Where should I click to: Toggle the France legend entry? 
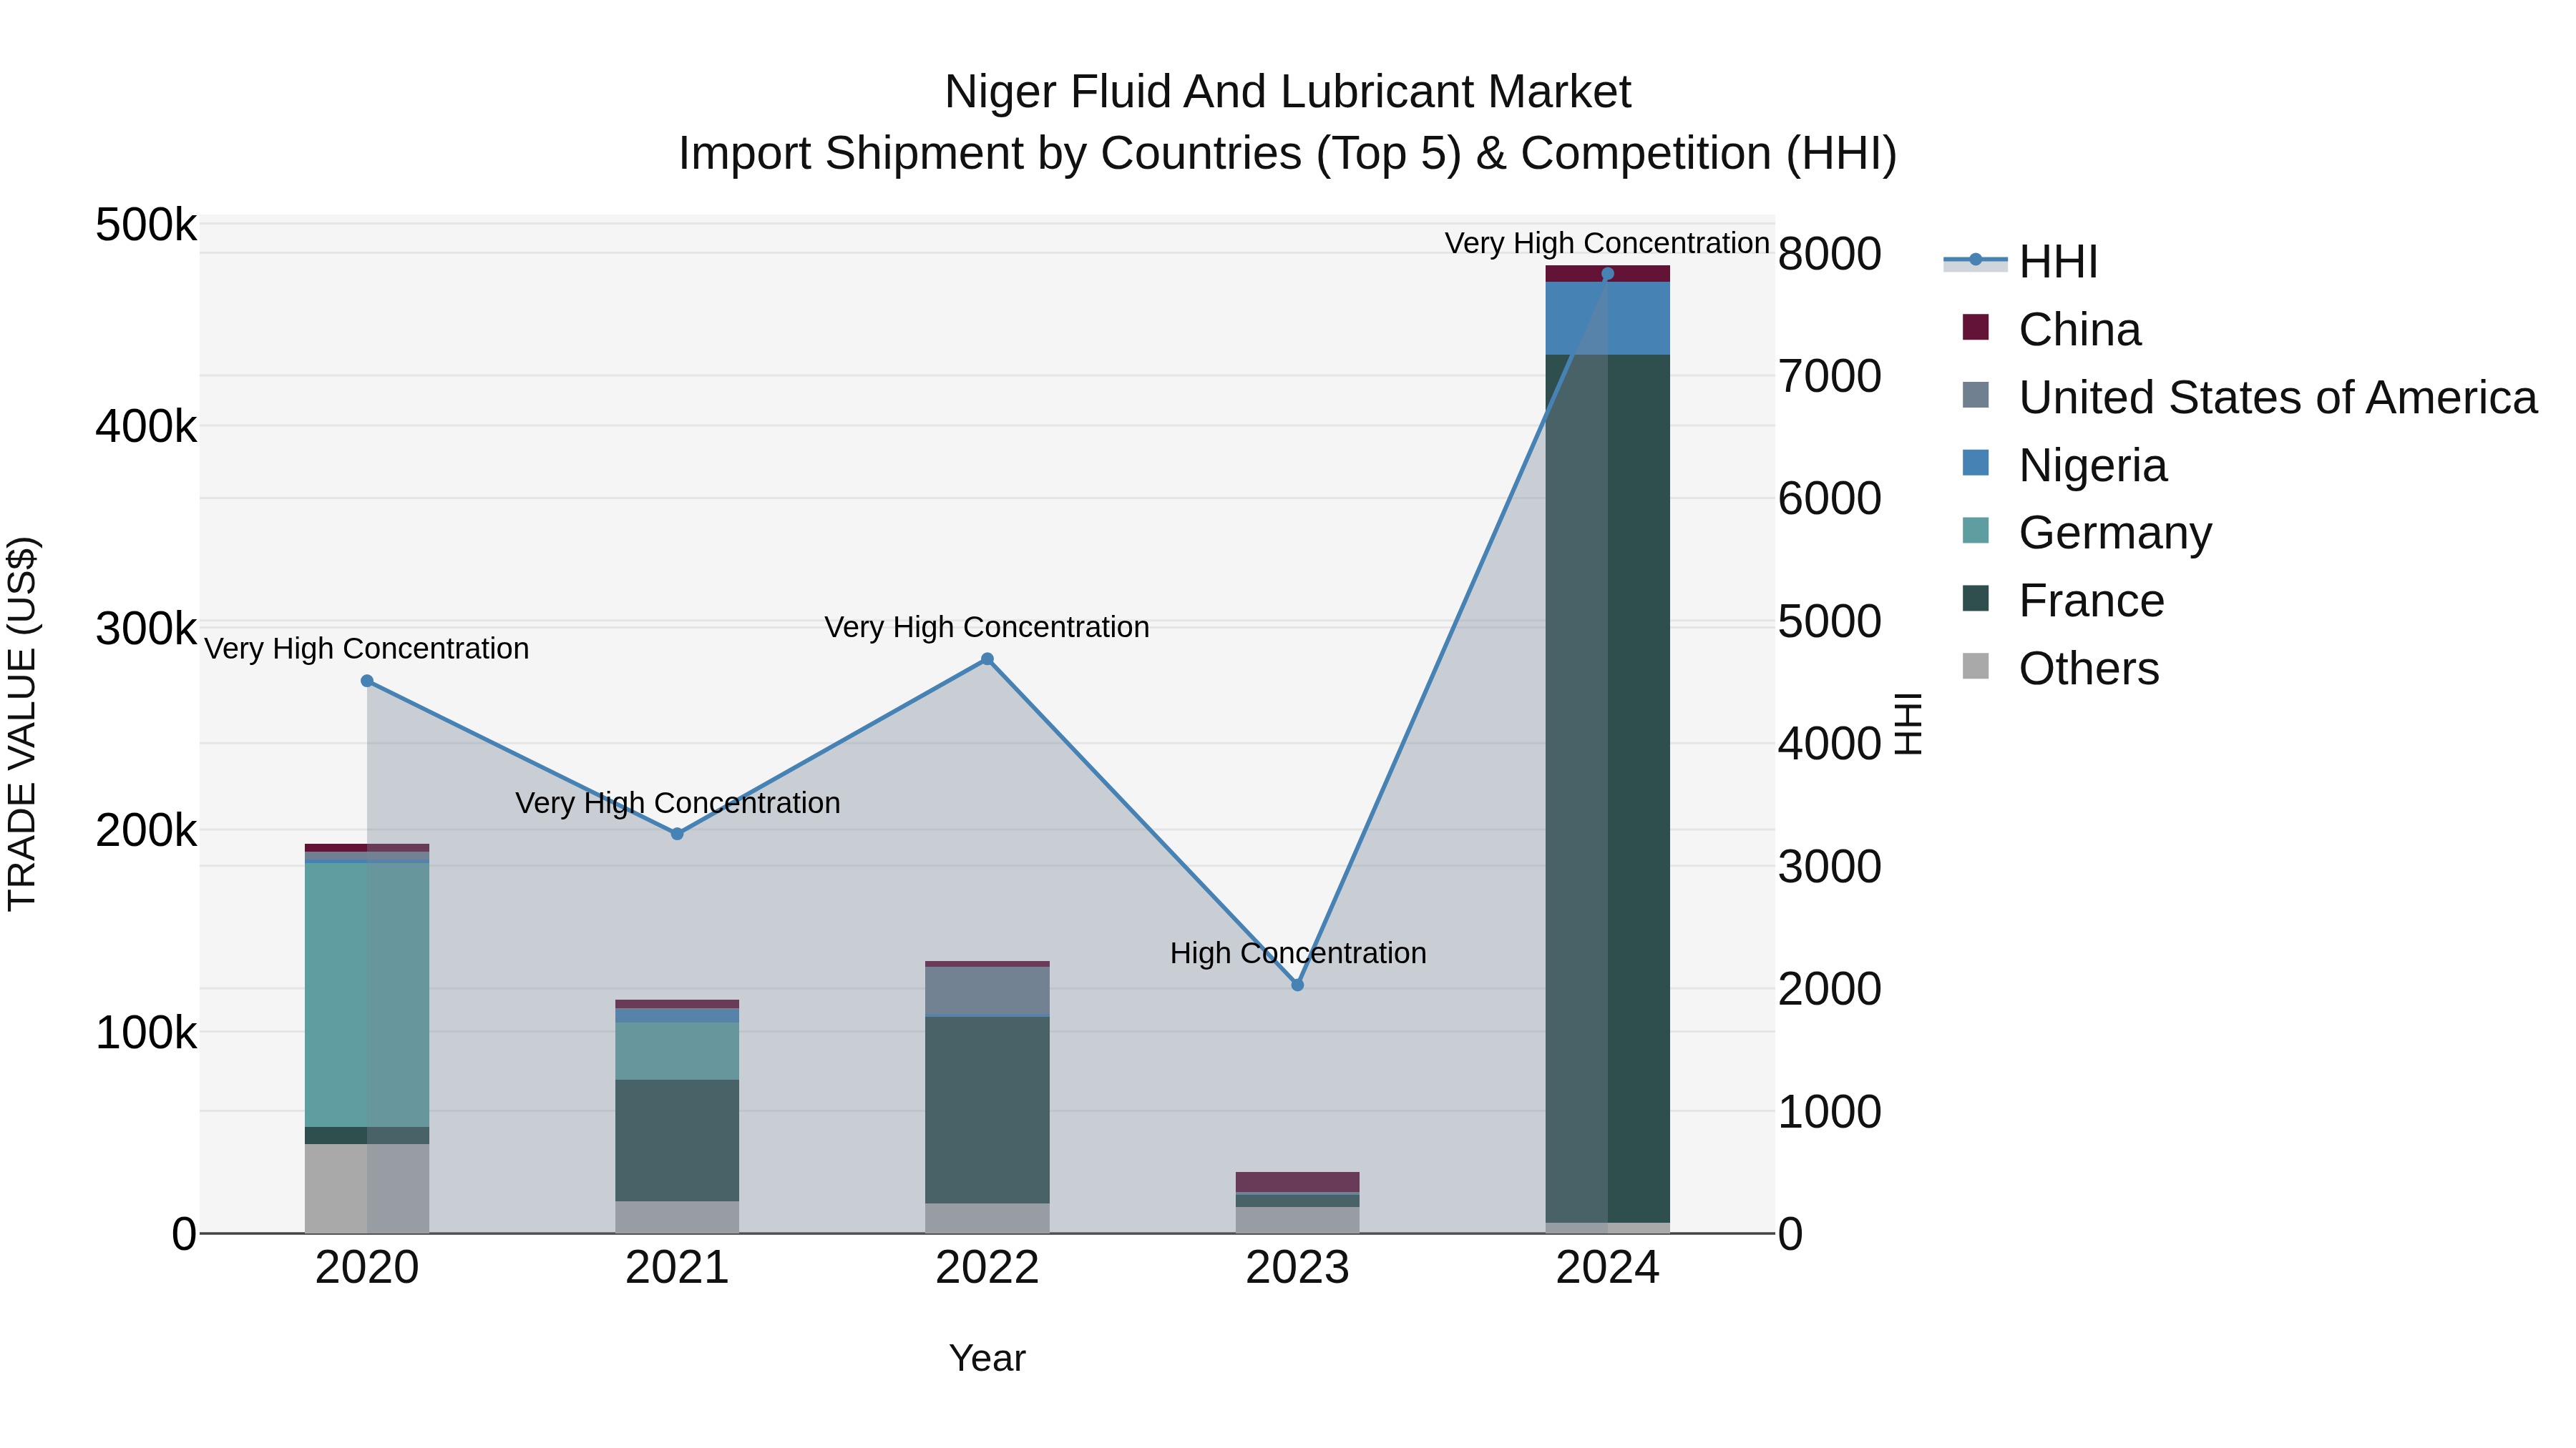[2064, 600]
